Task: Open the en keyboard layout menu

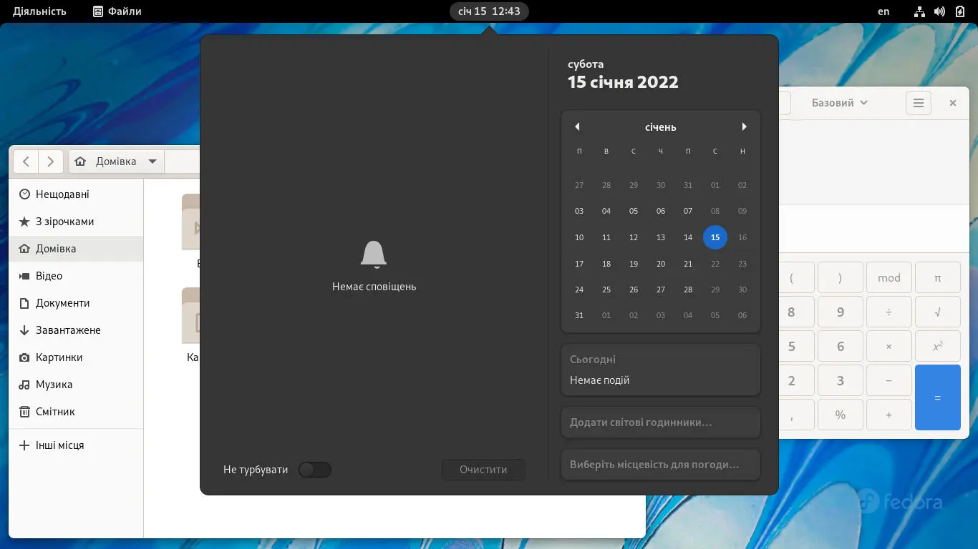Action: click(883, 11)
